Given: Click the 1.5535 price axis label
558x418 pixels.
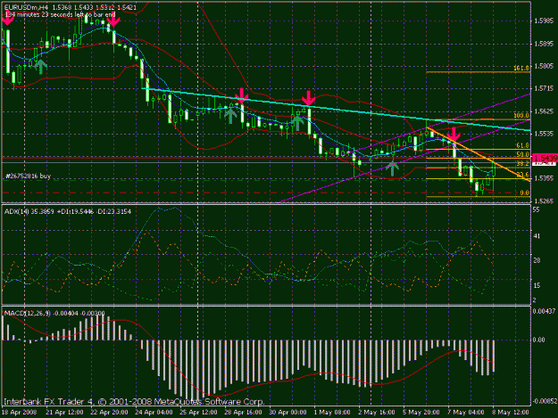Looking at the screenshot, I should tap(543, 134).
